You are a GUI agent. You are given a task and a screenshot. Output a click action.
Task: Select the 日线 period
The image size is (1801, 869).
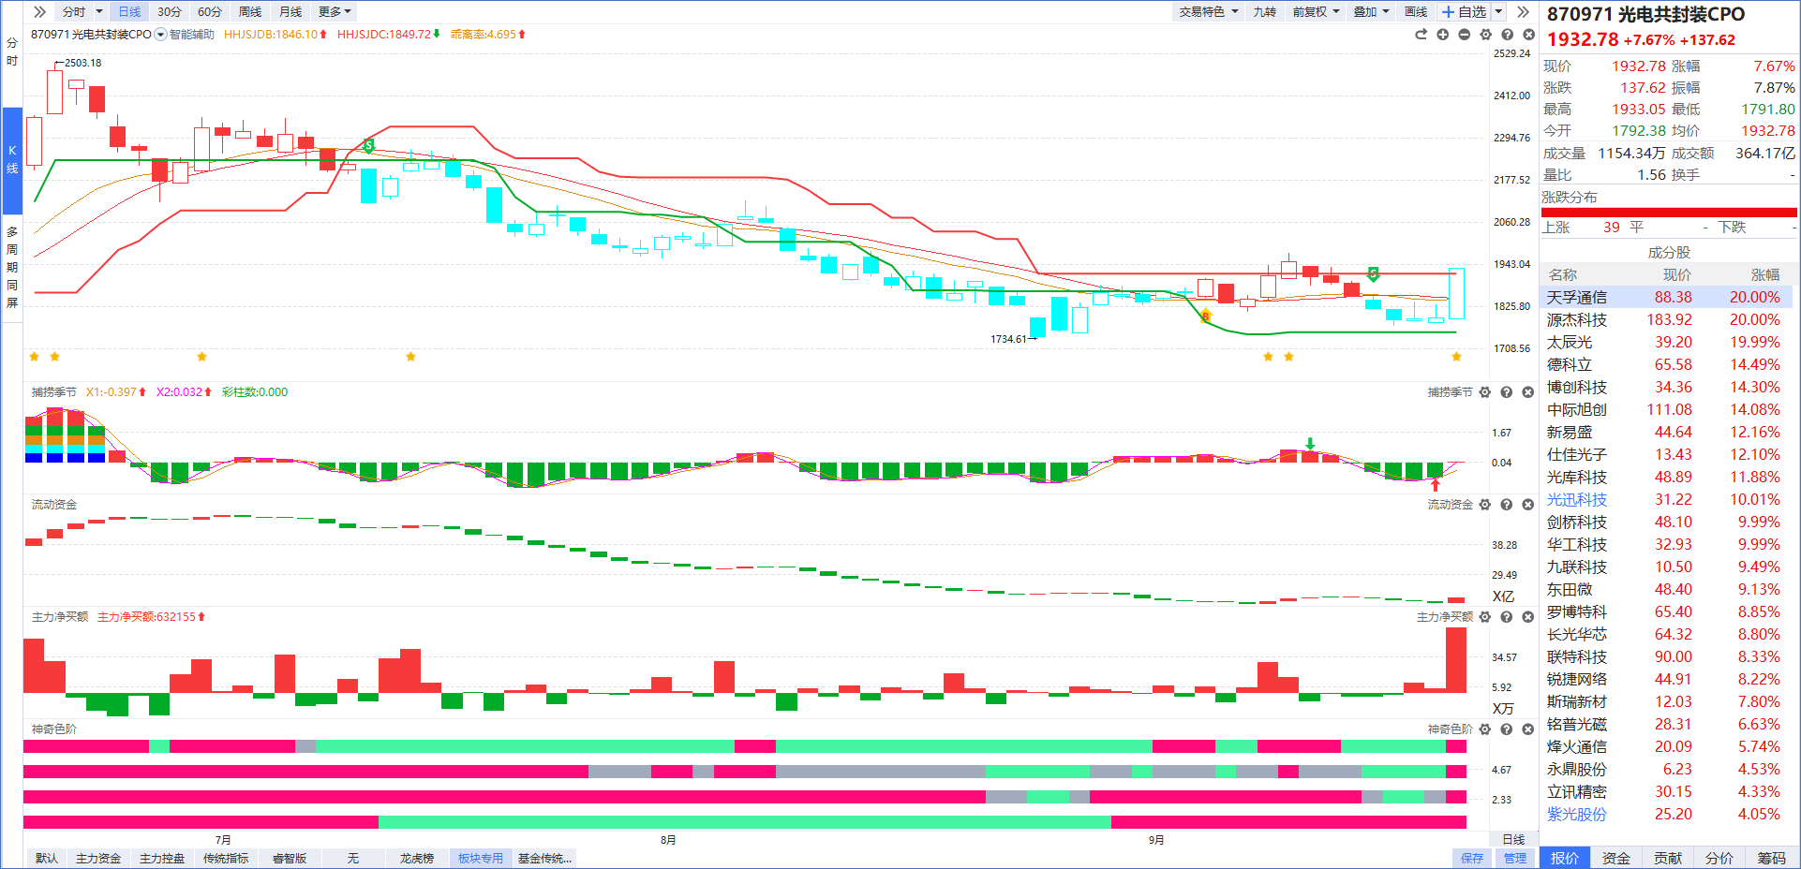[129, 11]
